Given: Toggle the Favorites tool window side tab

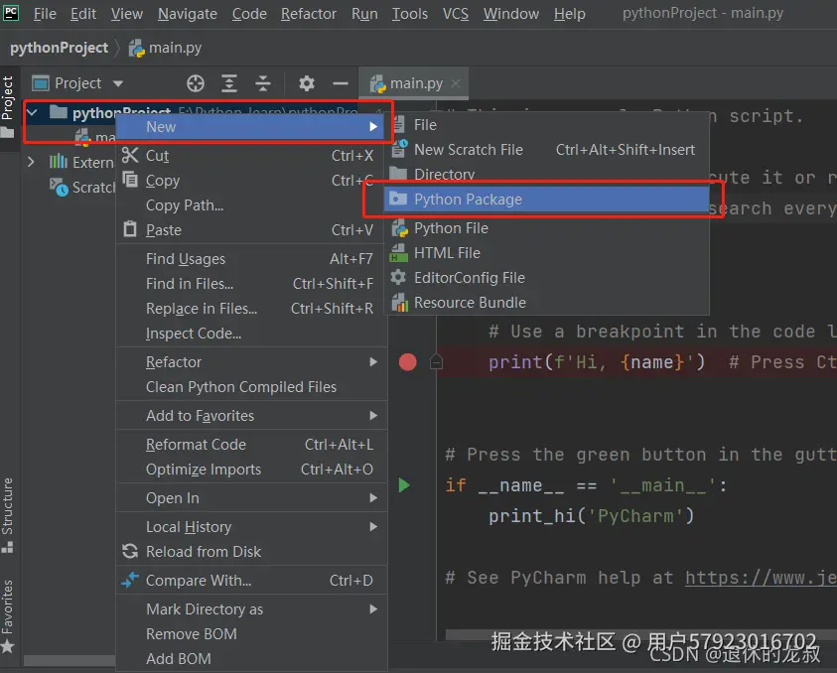Looking at the screenshot, I should pos(8,615).
